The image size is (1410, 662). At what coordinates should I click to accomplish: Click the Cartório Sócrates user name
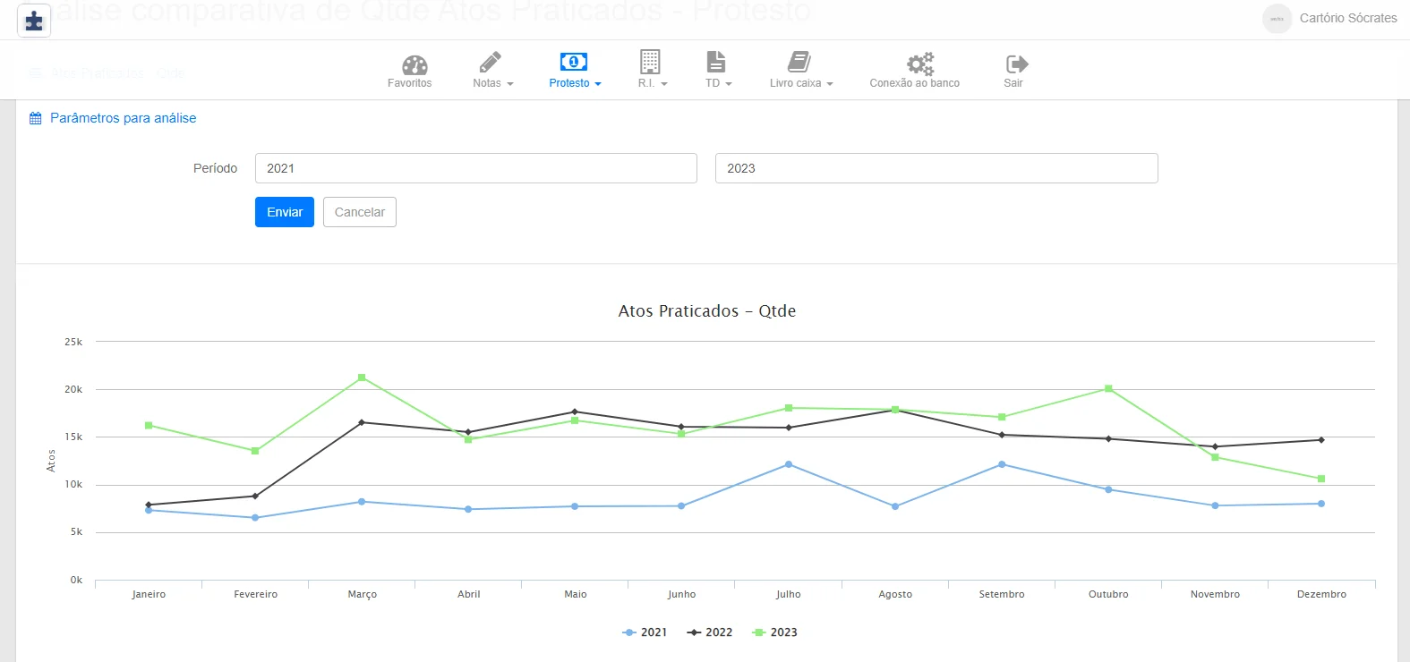[1348, 18]
